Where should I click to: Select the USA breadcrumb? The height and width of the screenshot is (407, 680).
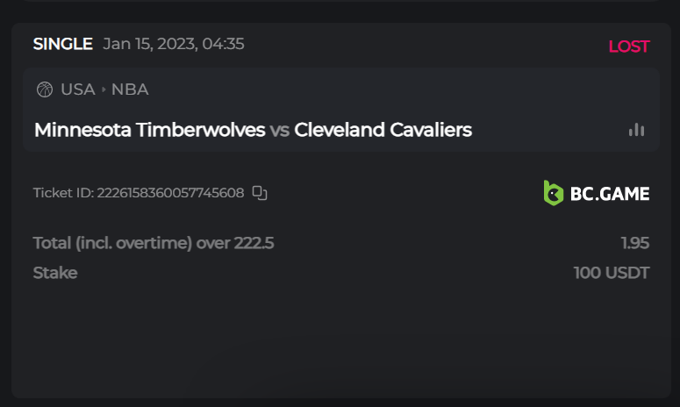[78, 89]
